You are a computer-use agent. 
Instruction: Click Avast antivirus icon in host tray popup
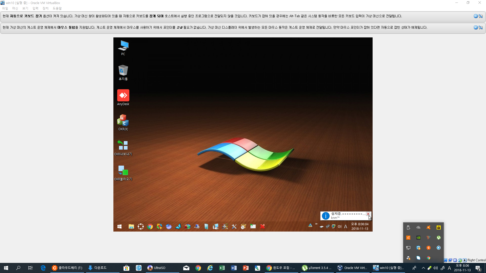pyautogui.click(x=429, y=227)
